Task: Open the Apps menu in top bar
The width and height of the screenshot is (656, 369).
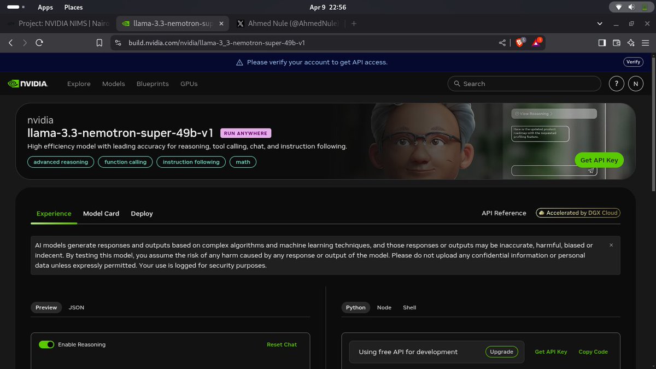Action: (45, 7)
